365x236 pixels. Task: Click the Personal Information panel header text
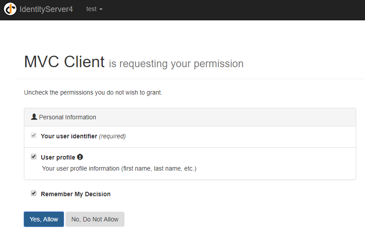(67, 117)
